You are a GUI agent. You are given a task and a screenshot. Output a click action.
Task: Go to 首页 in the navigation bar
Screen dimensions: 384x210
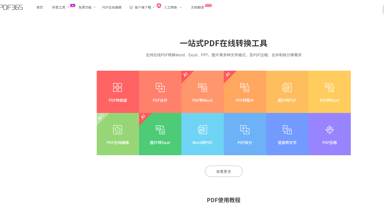tap(40, 7)
